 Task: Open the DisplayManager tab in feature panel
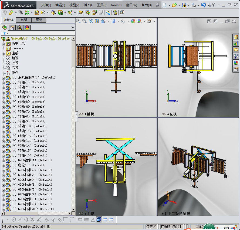(x=27, y=27)
